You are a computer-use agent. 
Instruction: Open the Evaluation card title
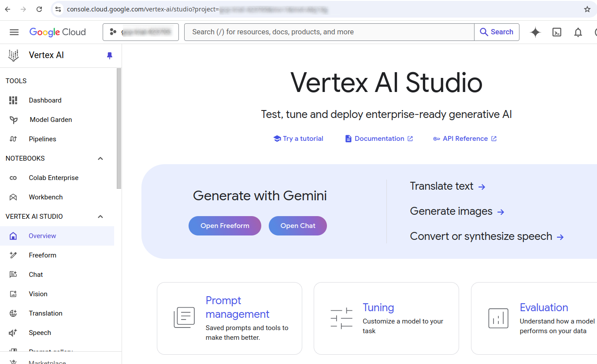pos(544,307)
